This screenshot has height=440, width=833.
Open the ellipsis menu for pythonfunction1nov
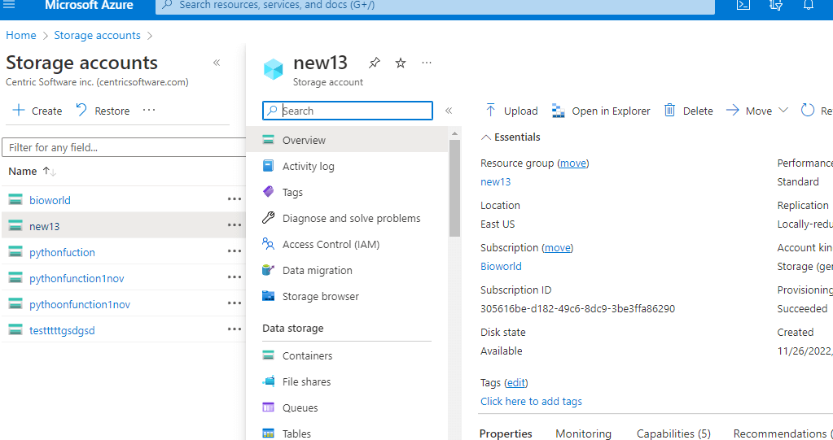click(x=235, y=277)
